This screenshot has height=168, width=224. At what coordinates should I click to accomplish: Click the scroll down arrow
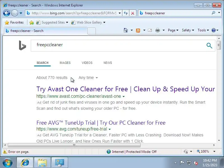click(219, 141)
